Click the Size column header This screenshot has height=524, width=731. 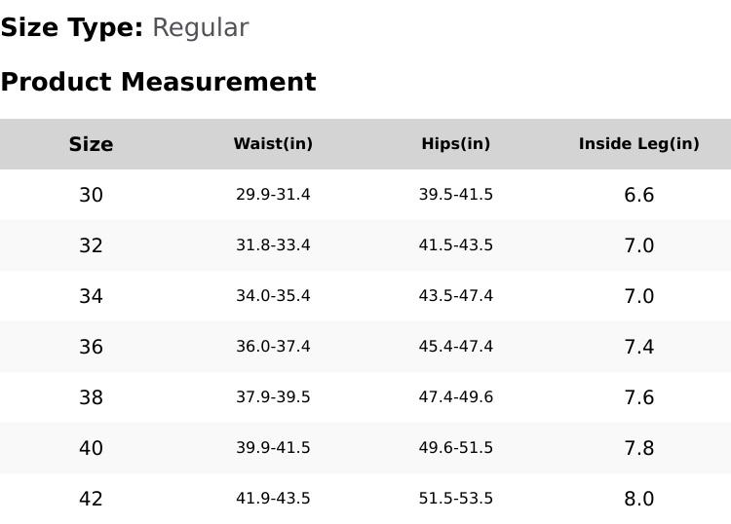(x=91, y=144)
